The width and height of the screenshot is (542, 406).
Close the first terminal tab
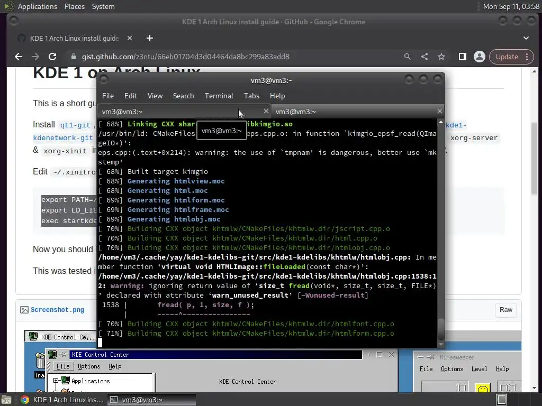click(266, 111)
